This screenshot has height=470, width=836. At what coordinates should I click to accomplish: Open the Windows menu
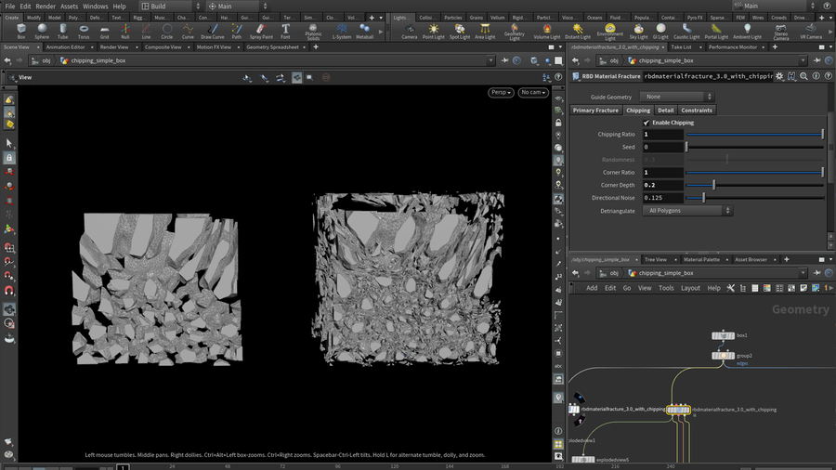click(96, 7)
